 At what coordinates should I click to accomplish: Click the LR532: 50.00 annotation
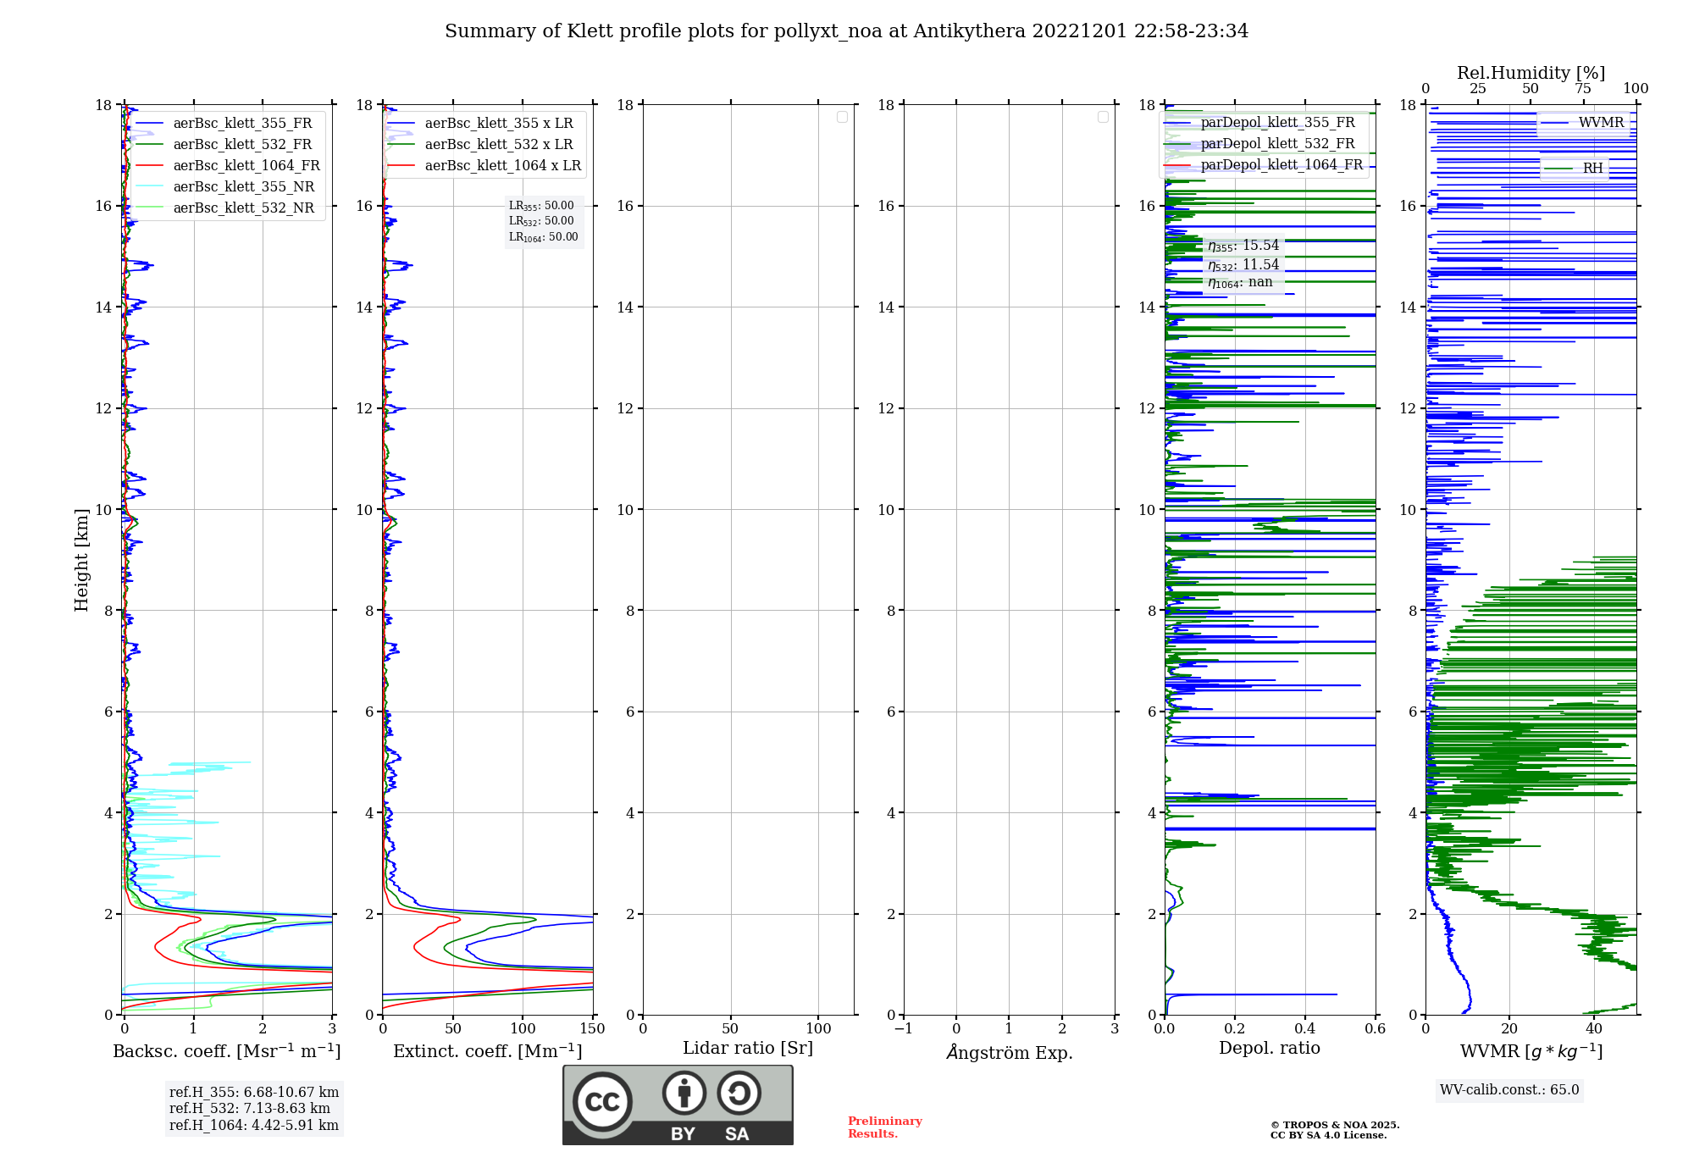(541, 221)
